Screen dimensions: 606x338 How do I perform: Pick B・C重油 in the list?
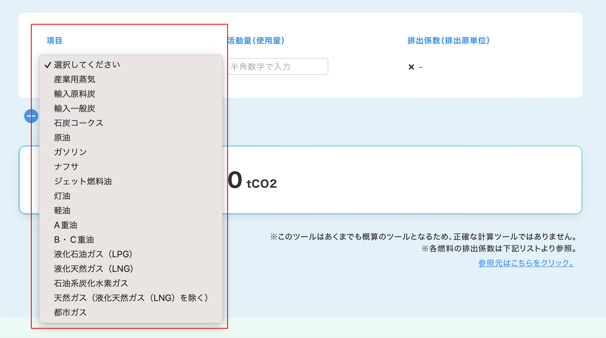point(74,240)
